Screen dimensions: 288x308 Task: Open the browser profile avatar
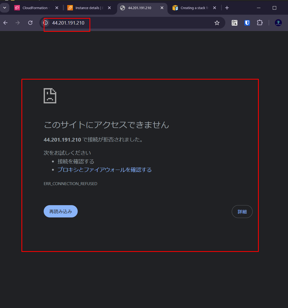[x=278, y=23]
